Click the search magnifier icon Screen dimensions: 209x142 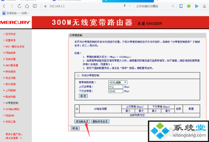(173, 6)
